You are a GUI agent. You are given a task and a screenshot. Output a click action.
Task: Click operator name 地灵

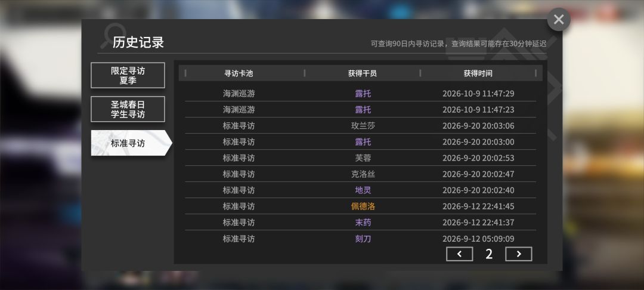click(x=363, y=190)
